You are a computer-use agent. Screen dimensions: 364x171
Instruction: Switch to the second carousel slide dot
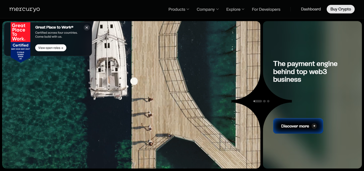coord(264,101)
